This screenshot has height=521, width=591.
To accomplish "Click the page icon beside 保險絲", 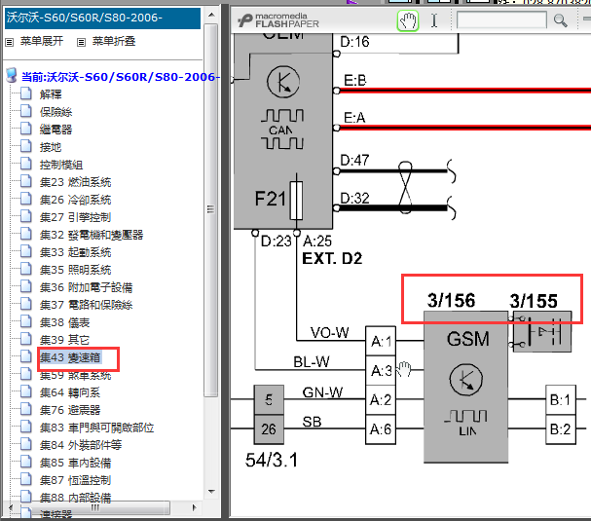I will click(26, 111).
